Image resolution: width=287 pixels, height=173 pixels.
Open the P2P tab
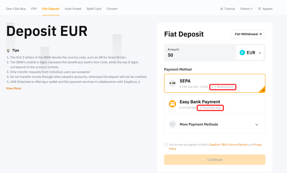click(x=34, y=9)
